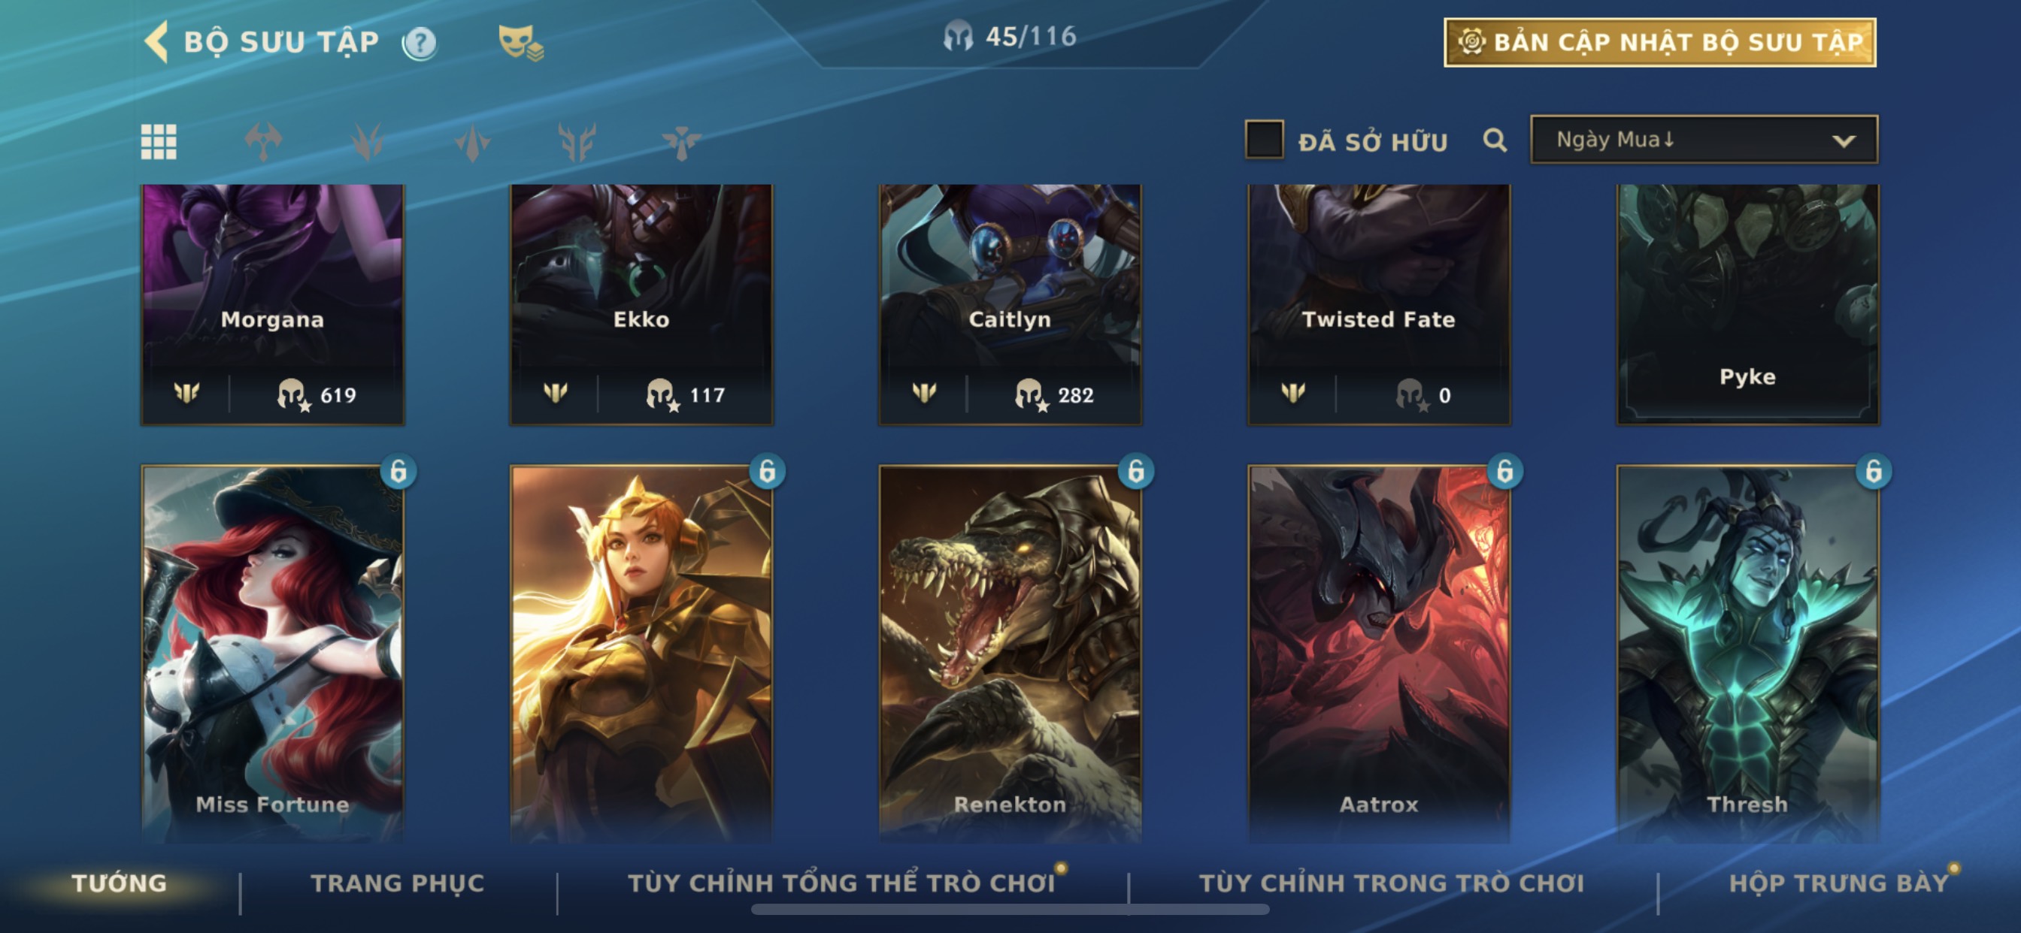2021x933 pixels.
Task: Select the Morgana champion card
Action: (x=273, y=304)
